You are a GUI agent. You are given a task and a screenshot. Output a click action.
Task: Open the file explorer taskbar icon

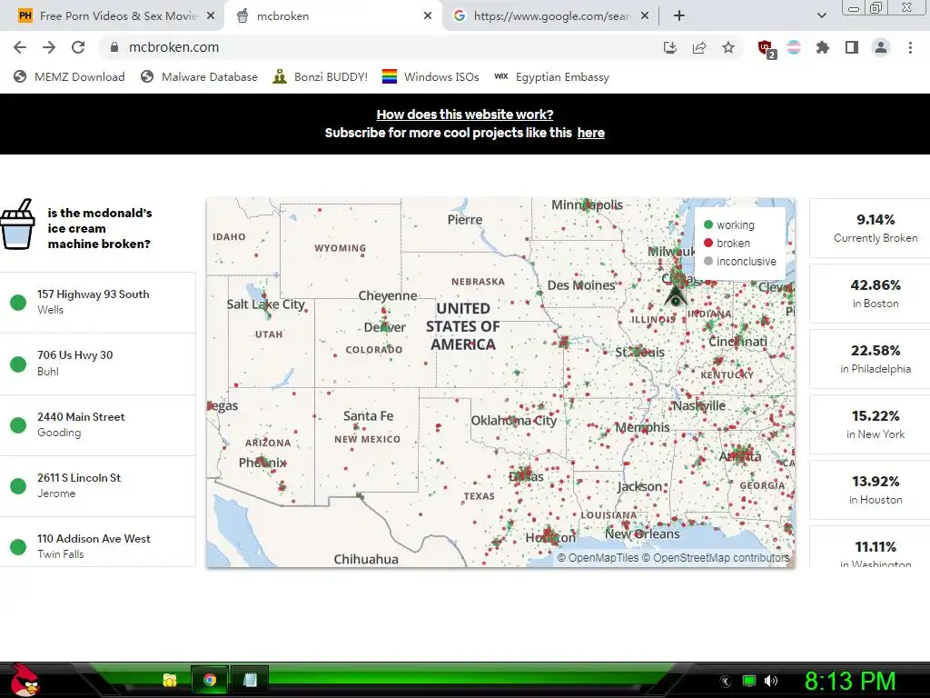(170, 680)
